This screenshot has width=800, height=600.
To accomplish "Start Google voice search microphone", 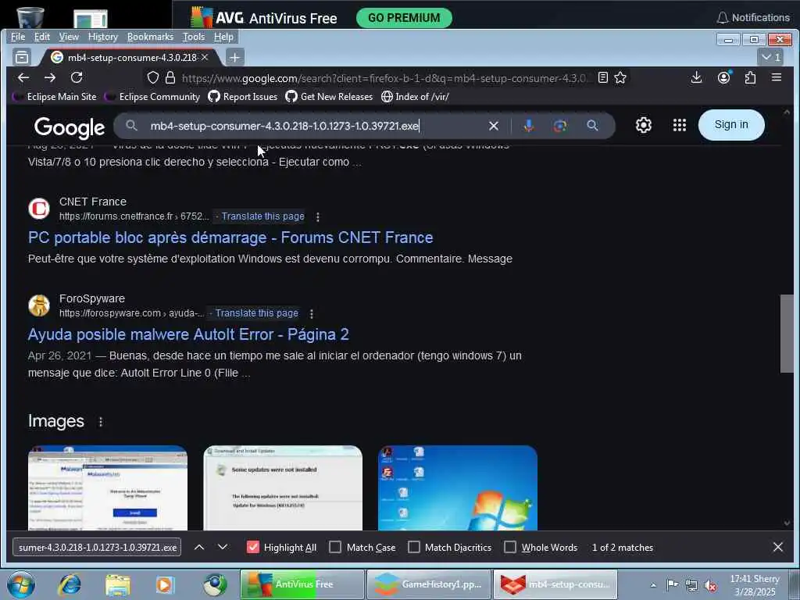I will tap(529, 126).
